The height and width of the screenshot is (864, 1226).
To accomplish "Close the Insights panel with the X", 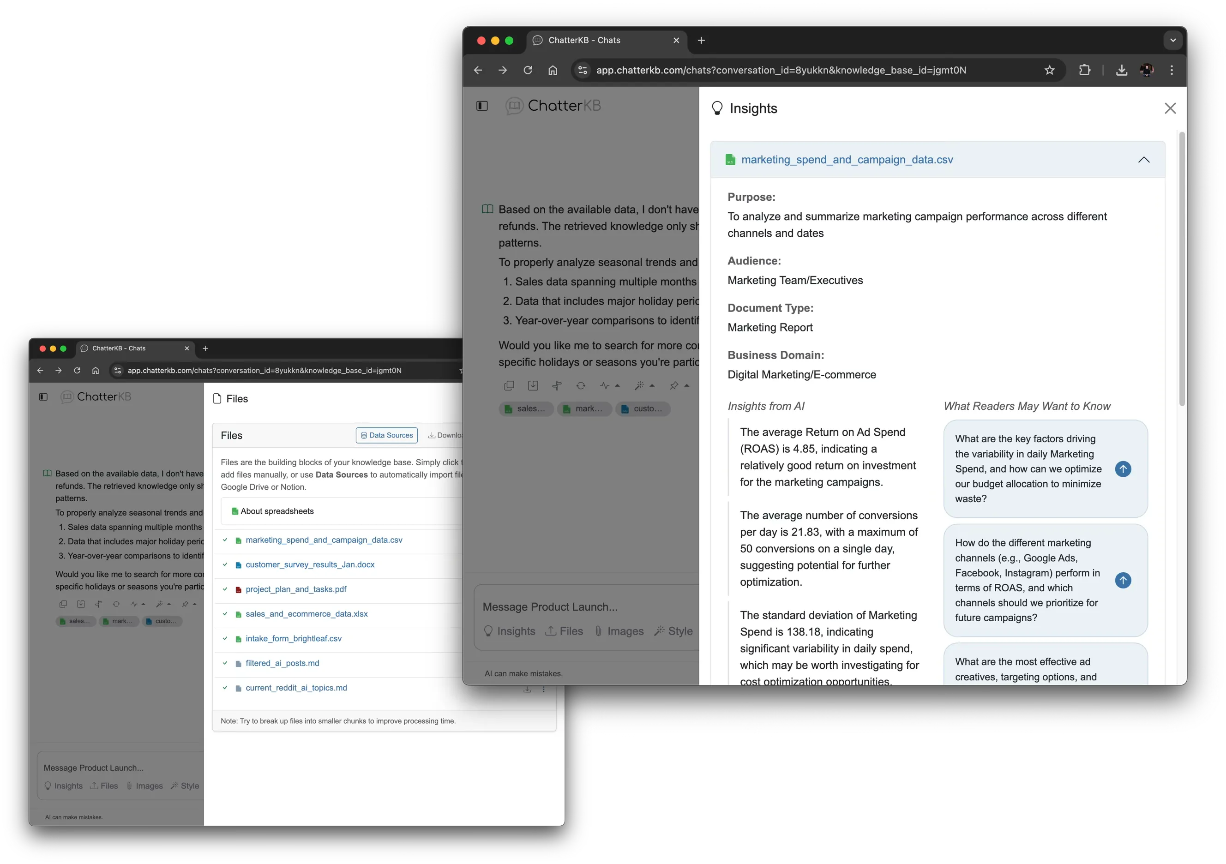I will coord(1170,108).
